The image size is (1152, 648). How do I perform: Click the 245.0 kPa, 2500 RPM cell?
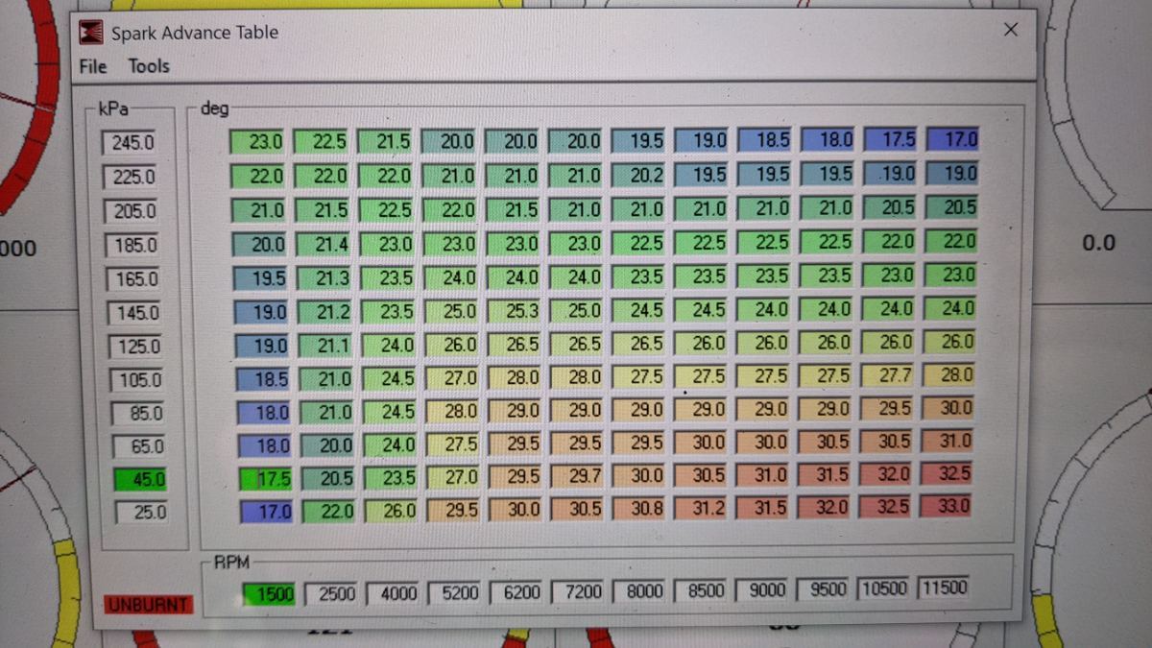tap(323, 142)
